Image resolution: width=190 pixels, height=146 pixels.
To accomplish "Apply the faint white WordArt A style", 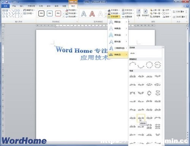I will (100, 14).
